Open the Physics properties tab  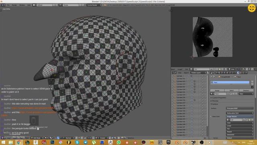click(x=246, y=72)
